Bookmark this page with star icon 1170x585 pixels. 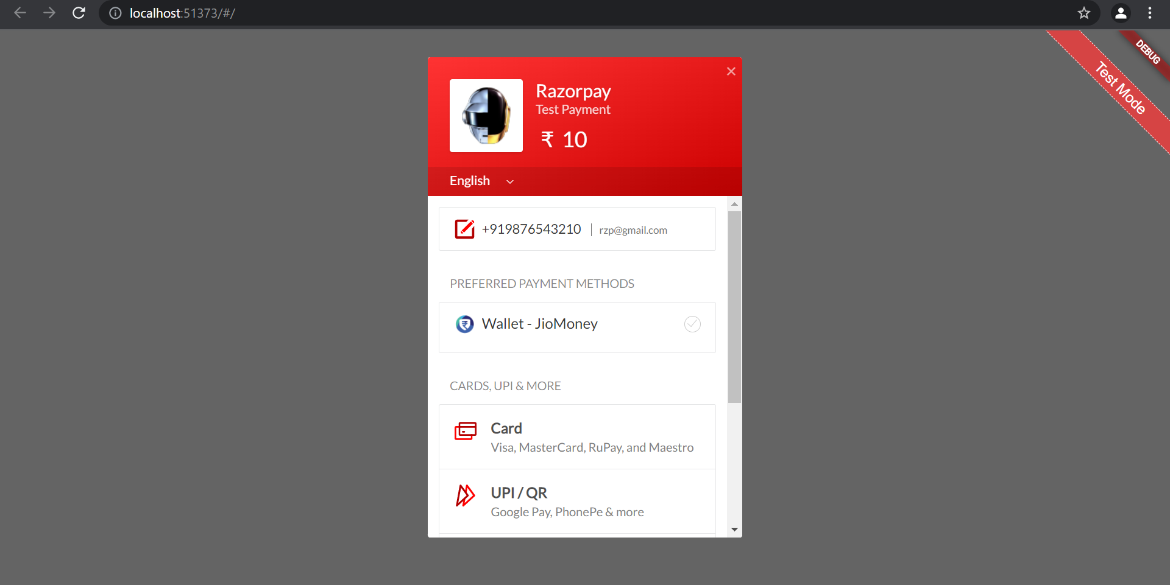(1084, 13)
